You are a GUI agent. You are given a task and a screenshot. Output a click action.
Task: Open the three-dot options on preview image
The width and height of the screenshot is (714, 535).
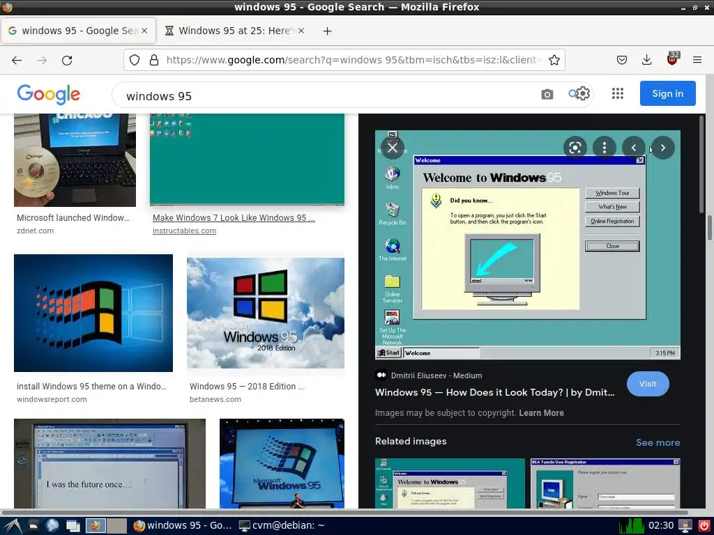pyautogui.click(x=605, y=148)
